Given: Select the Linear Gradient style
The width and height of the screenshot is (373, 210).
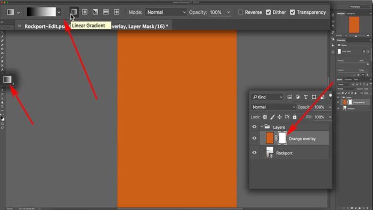Looking at the screenshot, I should (74, 12).
